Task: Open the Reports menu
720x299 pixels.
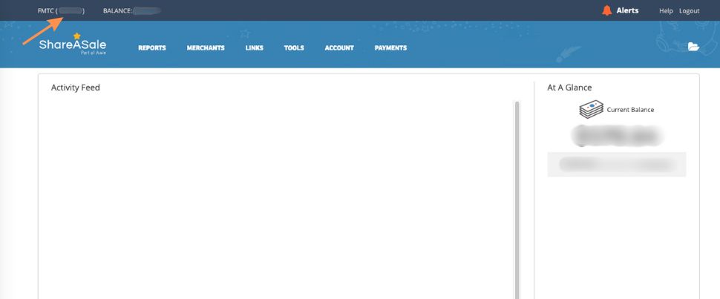Action: pyautogui.click(x=151, y=48)
